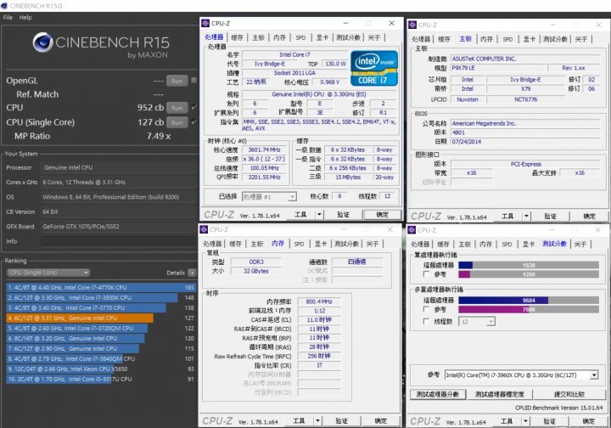Screen dimensions: 611x428
Task: Enable the thread count checkbox in benchmark window
Action: (426, 321)
